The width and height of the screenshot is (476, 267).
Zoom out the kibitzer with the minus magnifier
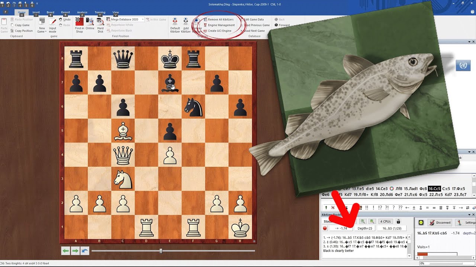coord(372,221)
